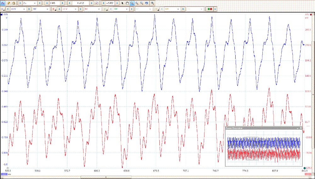Viewport: 315px width, 179px height.
Task: Click the horizontal scrollbar thumb at bottom
Action: click(106, 177)
